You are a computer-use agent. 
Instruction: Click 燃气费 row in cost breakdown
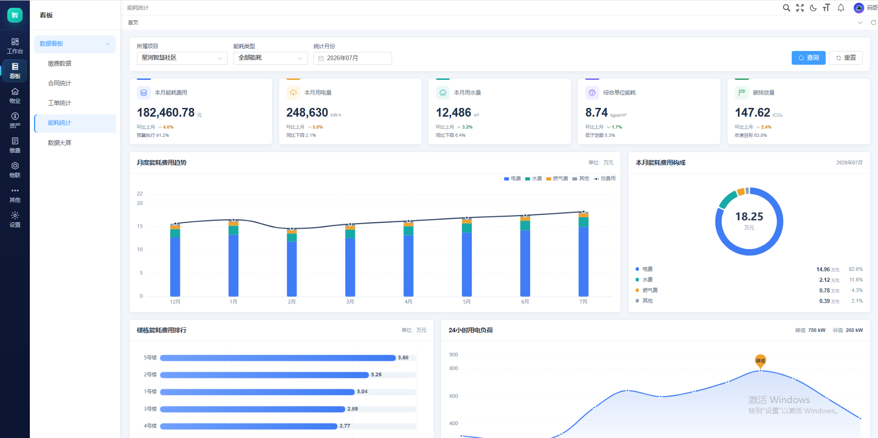(749, 291)
